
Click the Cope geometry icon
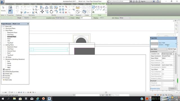pos(25,7)
